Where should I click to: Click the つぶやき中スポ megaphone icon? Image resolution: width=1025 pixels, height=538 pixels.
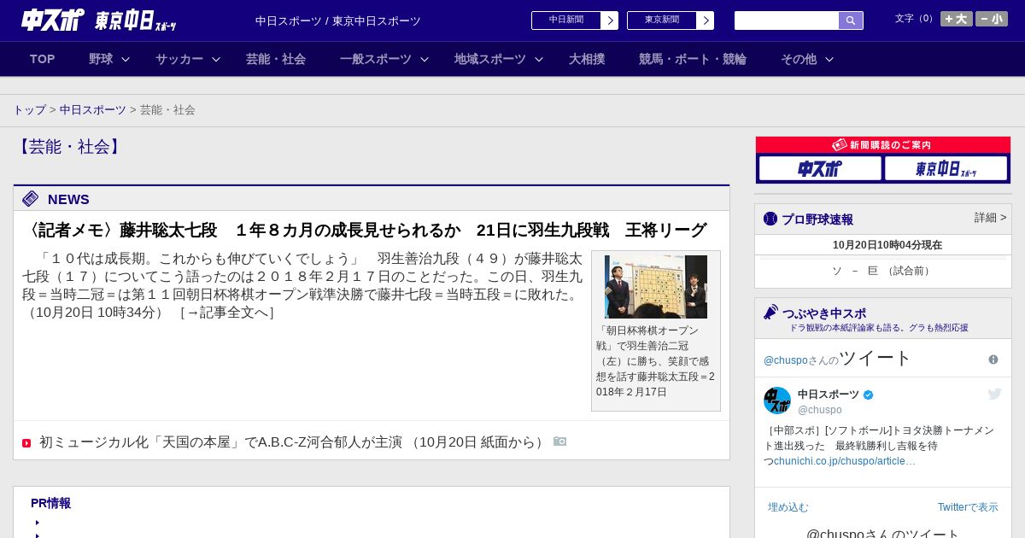pyautogui.click(x=771, y=313)
